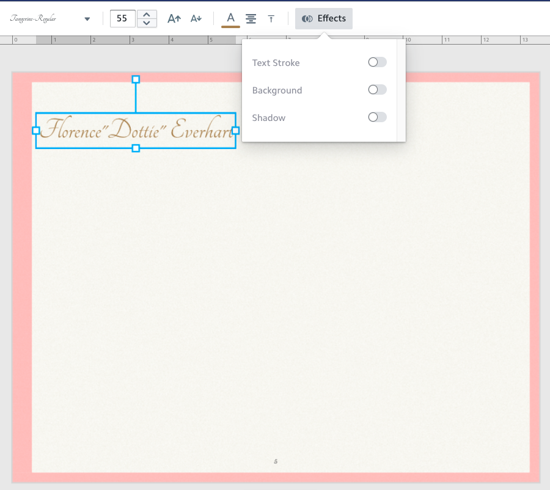
Task: Click the Effects button
Action: tap(324, 18)
